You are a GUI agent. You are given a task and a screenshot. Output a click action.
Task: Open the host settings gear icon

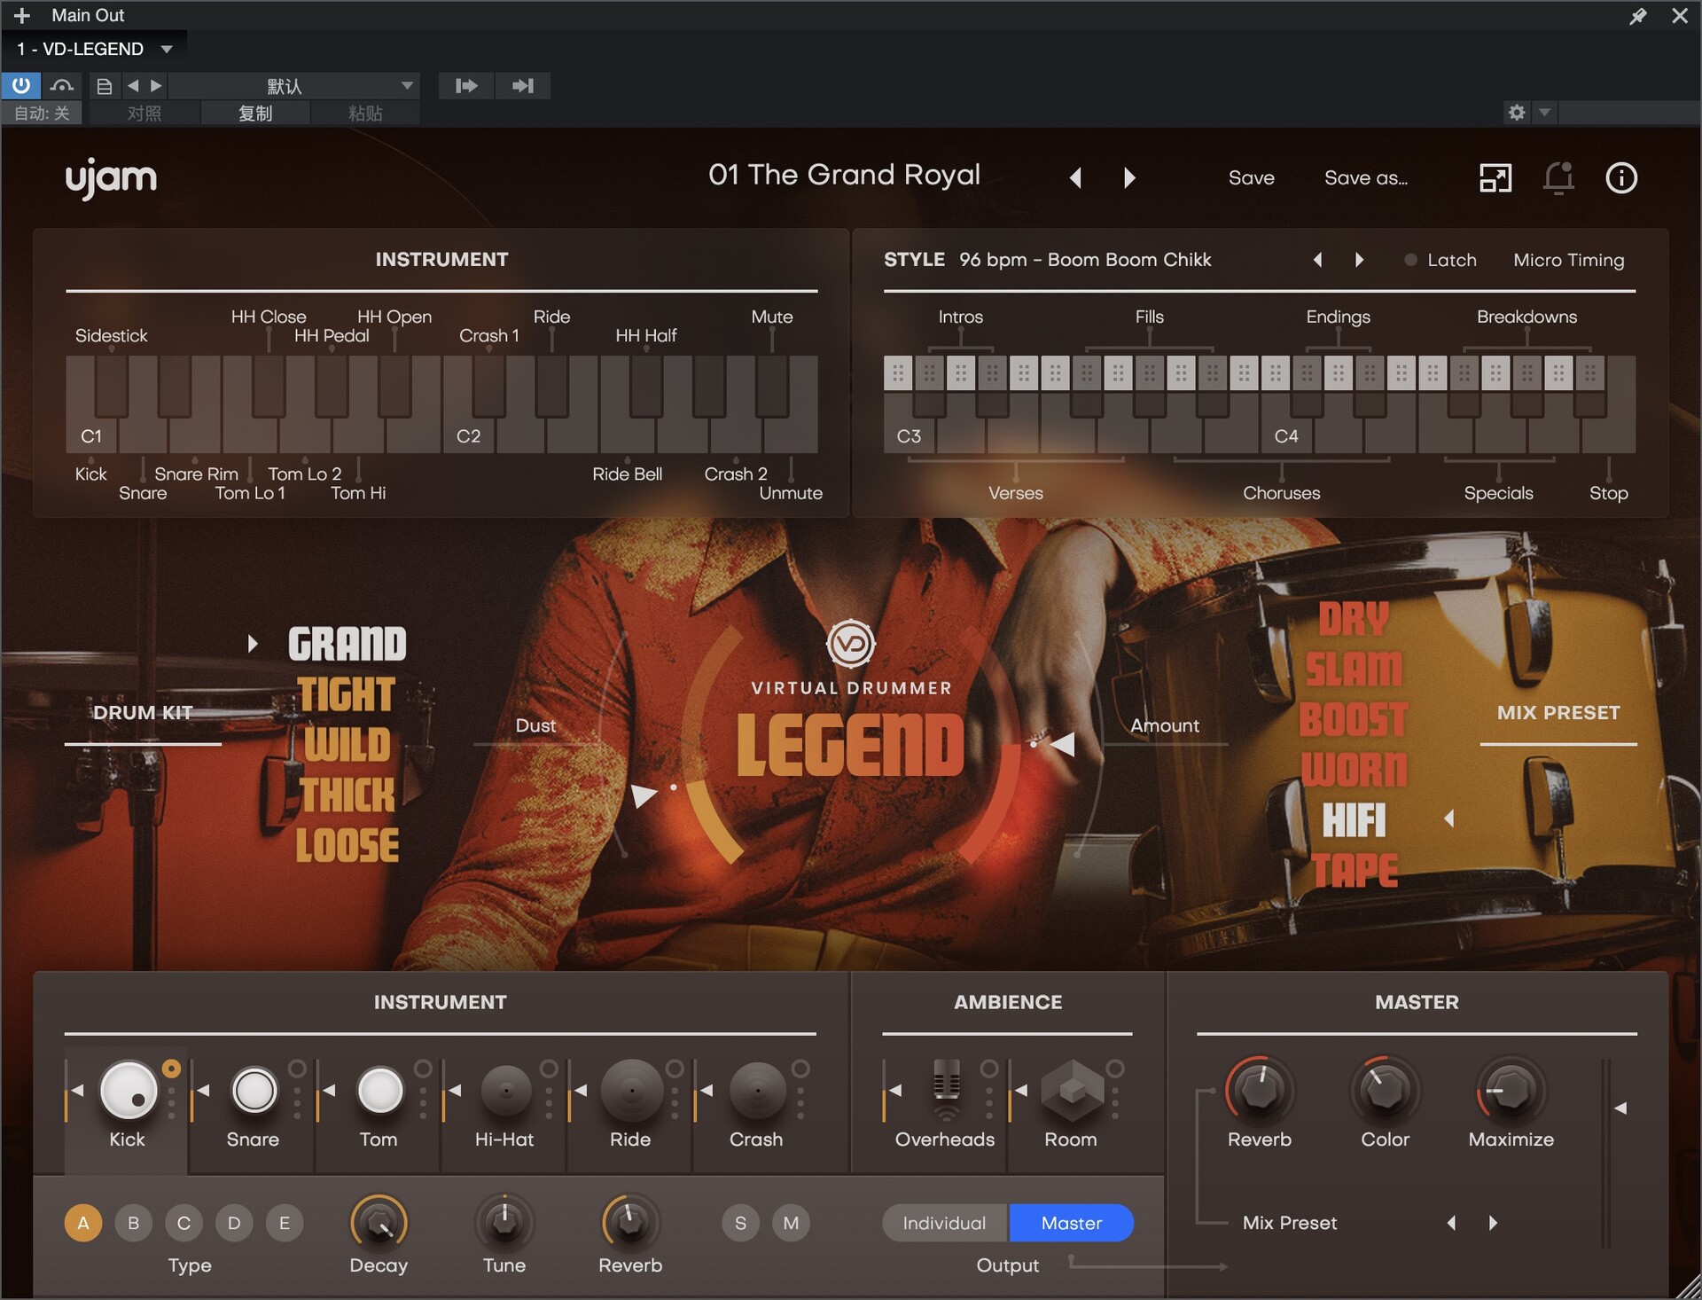click(x=1517, y=113)
